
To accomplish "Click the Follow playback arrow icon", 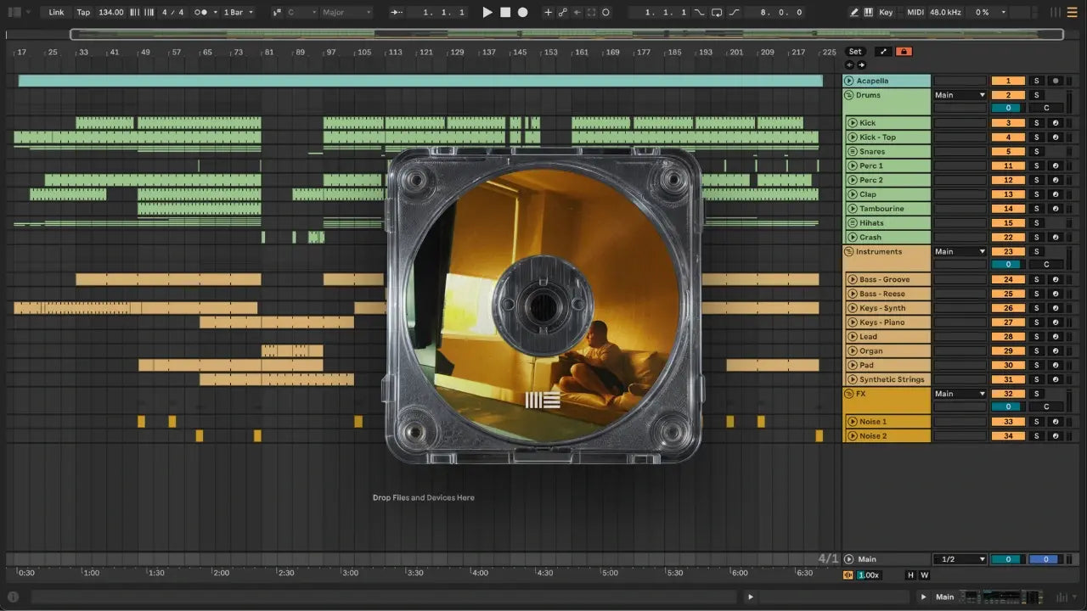I will [x=396, y=13].
